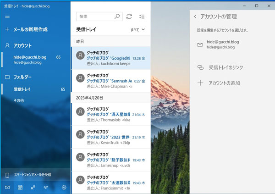The height and width of the screenshot is (194, 275).
Task: Click アカウントの追加 option
Action: click(224, 83)
